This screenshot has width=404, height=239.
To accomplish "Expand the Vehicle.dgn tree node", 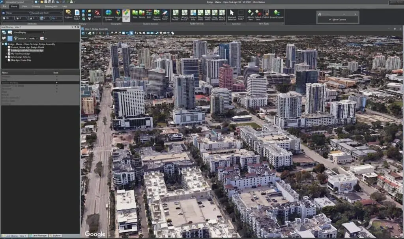I will click(x=6, y=57).
